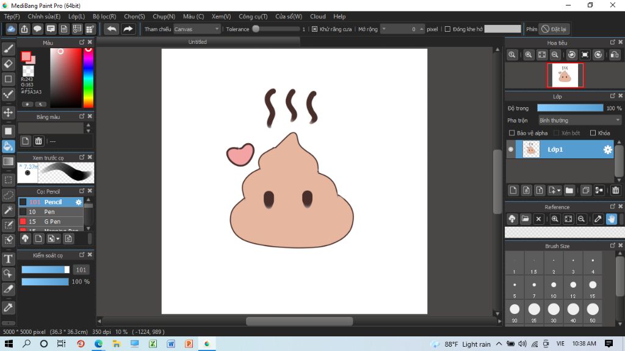Select the Magic Wand tool
Viewport: 625px width, 351px height.
click(9, 210)
